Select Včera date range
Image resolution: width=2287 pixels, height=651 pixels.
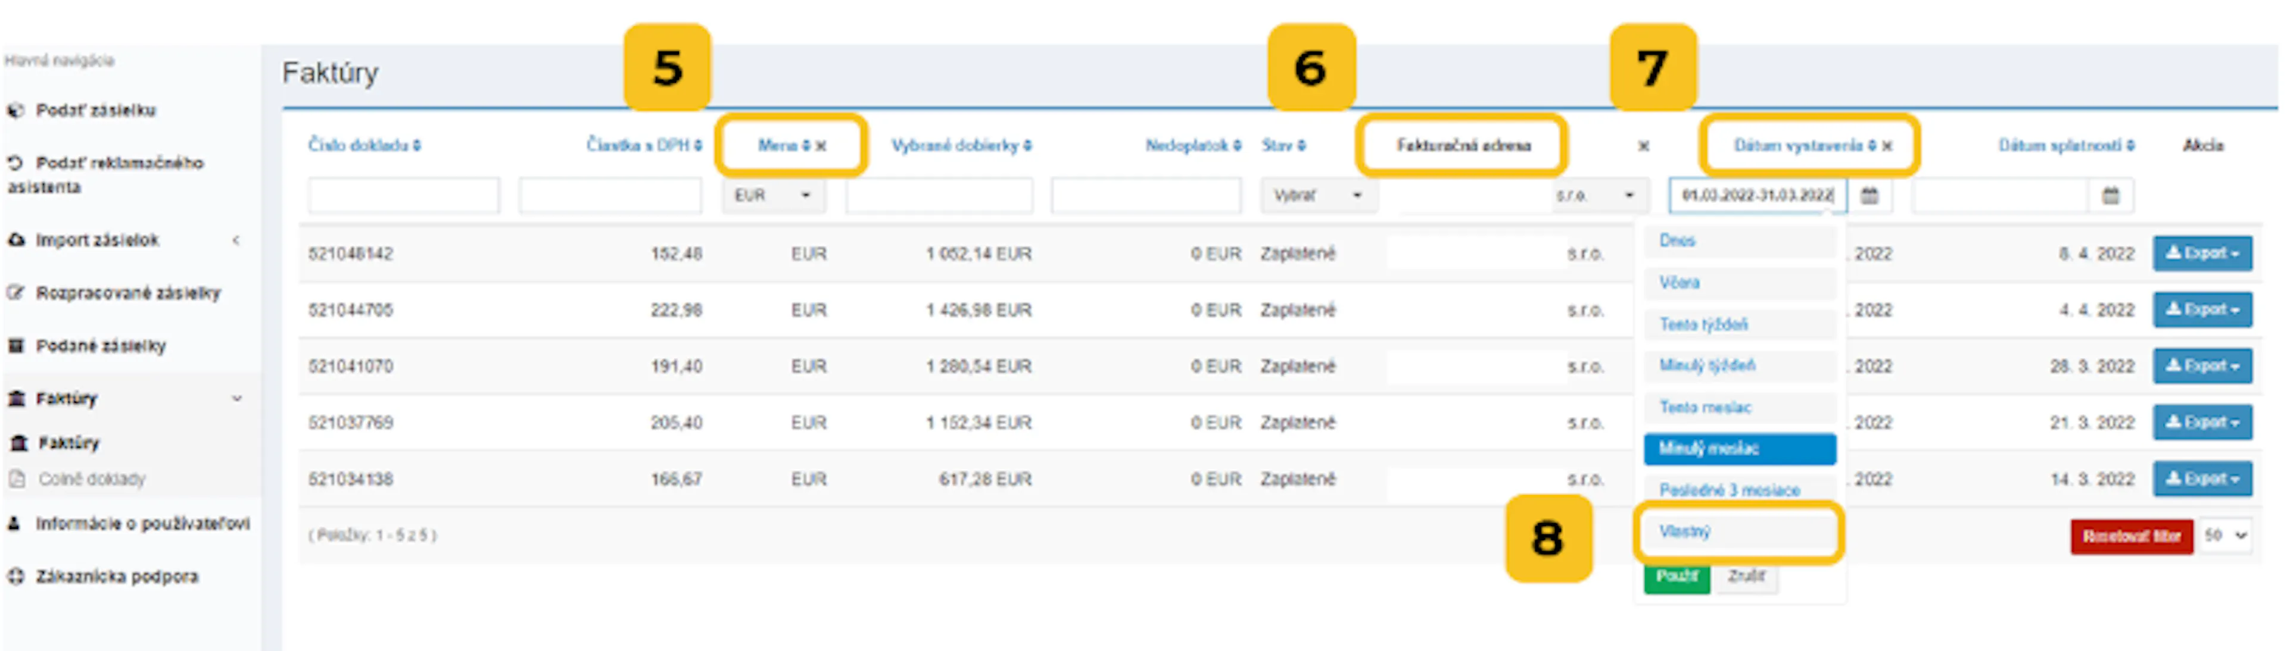[1740, 282]
